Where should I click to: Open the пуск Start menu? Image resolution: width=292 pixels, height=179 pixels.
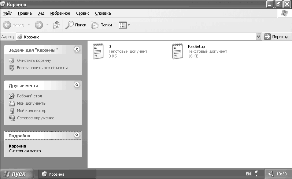click(17, 174)
